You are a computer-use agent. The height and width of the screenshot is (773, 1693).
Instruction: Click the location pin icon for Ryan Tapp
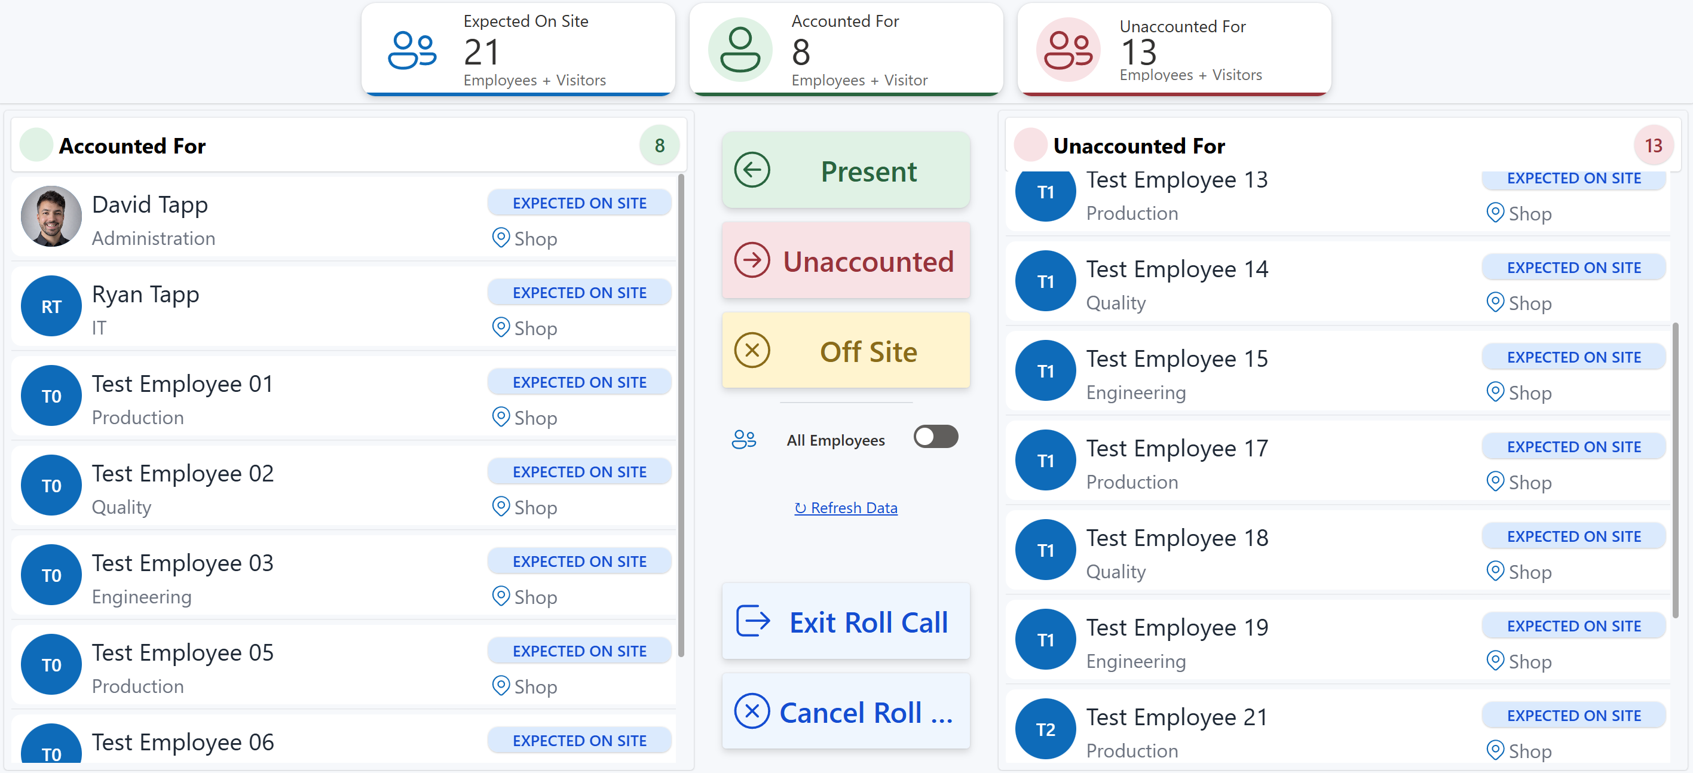pos(501,327)
